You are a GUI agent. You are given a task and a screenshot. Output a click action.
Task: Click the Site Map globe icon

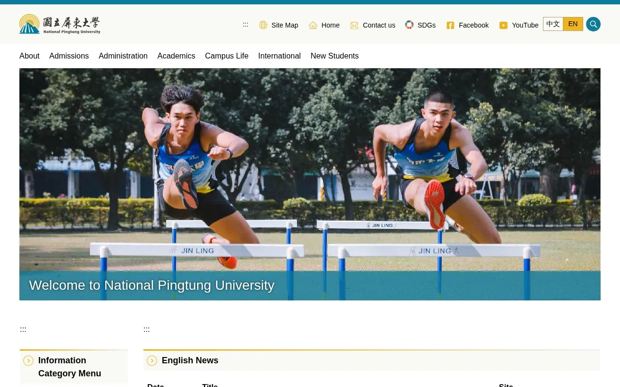[x=263, y=25]
